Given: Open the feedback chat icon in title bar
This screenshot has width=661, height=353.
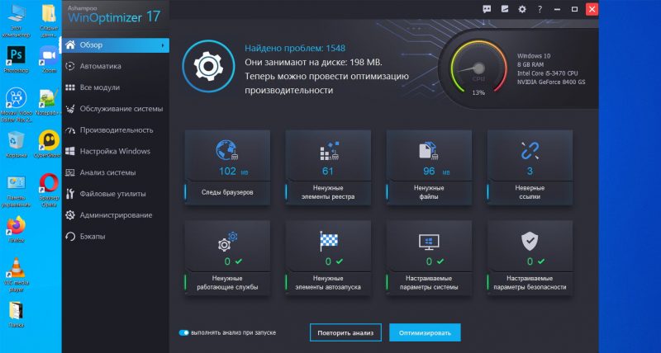Looking at the screenshot, I should pos(486,9).
